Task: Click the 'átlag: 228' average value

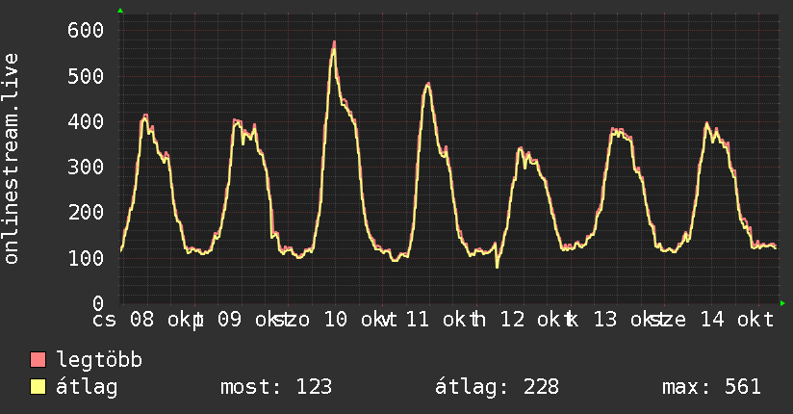Action: pyautogui.click(x=498, y=387)
